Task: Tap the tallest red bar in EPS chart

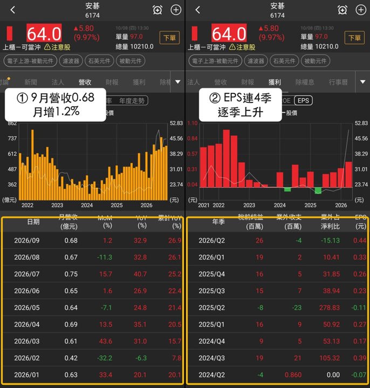Action: tap(227, 158)
